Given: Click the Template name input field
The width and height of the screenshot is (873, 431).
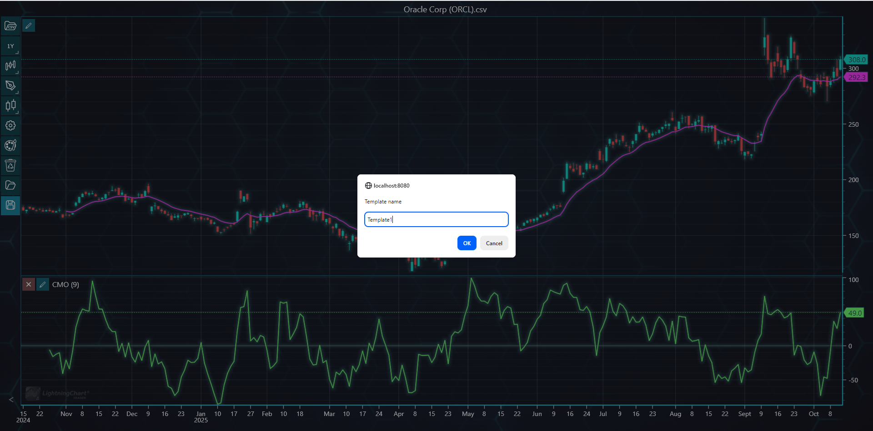Looking at the screenshot, I should [x=436, y=219].
